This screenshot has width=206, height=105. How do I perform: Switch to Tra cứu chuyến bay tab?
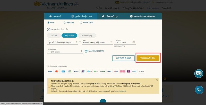click(142, 16)
